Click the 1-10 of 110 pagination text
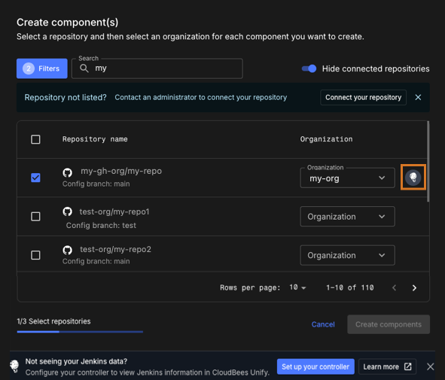Screen dimensions: 445x380 point(350,287)
